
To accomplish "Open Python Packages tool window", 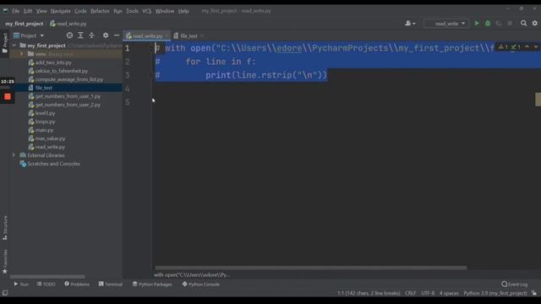I will [152, 285].
